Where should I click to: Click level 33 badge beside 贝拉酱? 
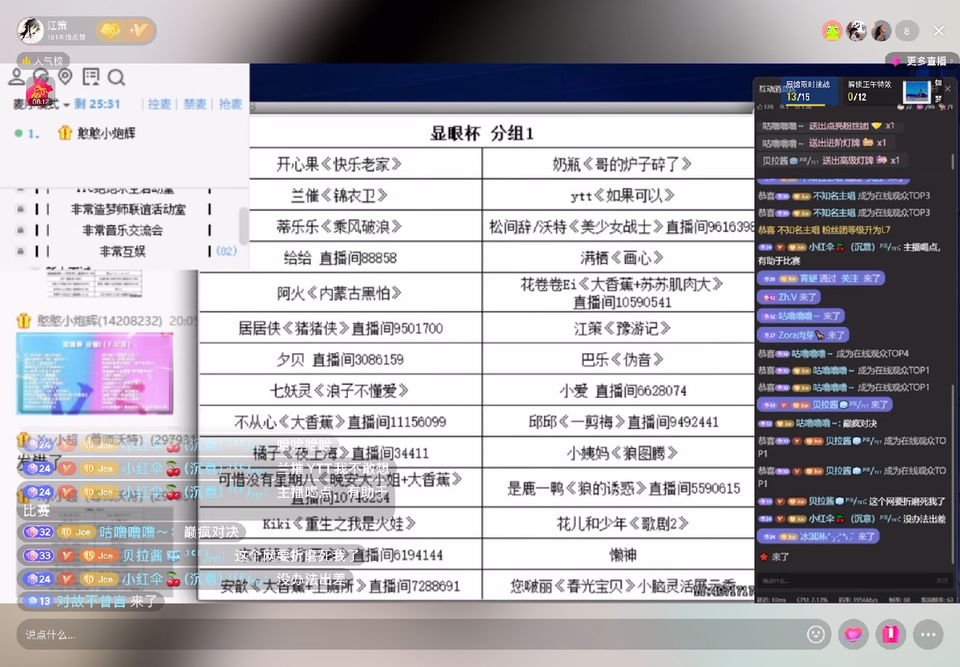(x=38, y=555)
